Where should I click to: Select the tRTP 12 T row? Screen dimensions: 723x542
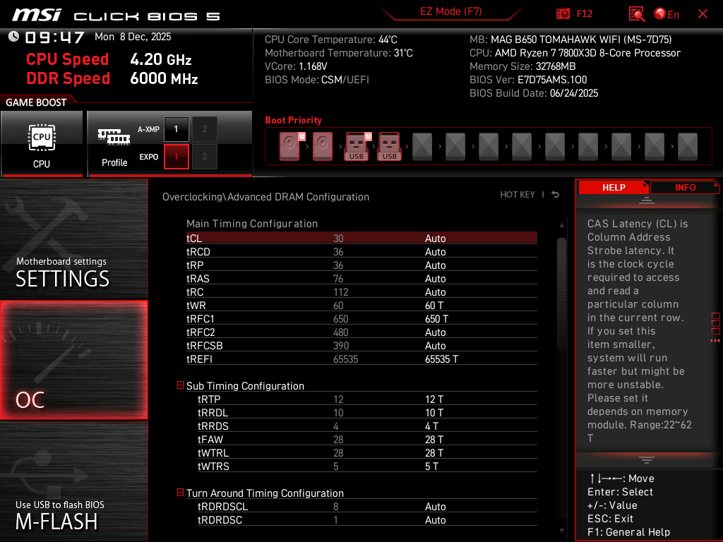tap(367, 399)
